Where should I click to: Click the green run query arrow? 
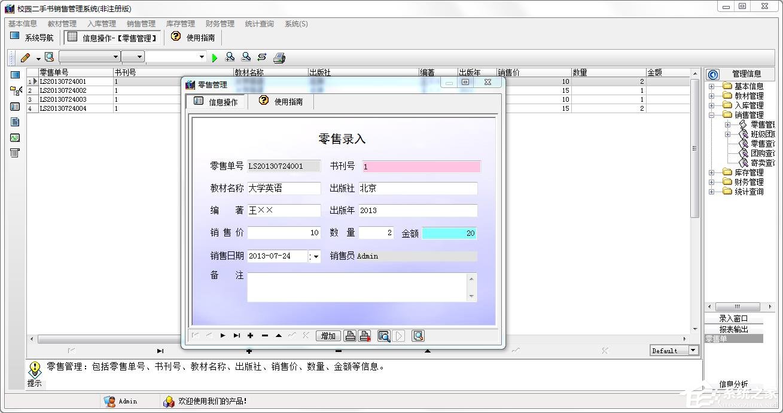pos(215,57)
